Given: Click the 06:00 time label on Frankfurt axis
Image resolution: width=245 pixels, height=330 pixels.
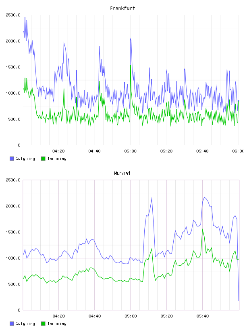Looking at the screenshot, I should point(238,151).
